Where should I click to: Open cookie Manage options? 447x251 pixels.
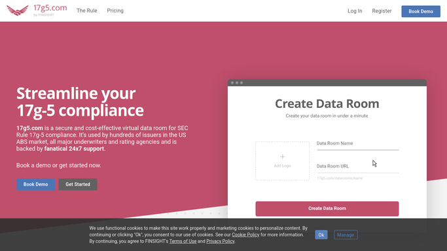(x=346, y=235)
